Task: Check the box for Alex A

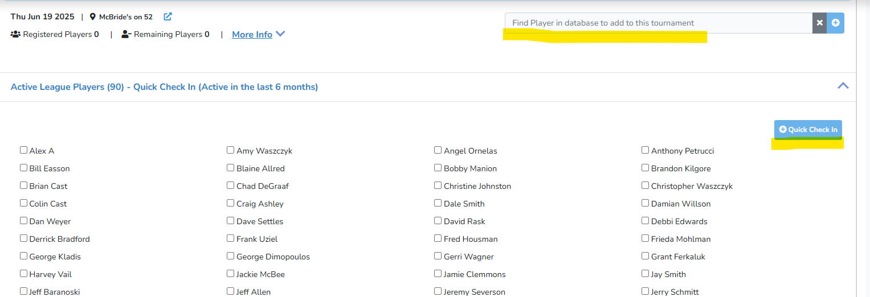Action: tap(23, 150)
